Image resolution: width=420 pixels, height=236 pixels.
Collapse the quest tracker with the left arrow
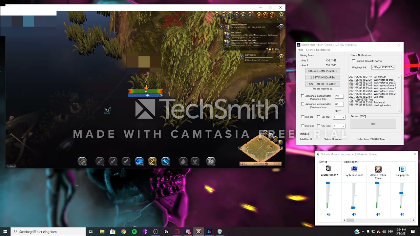221,27
